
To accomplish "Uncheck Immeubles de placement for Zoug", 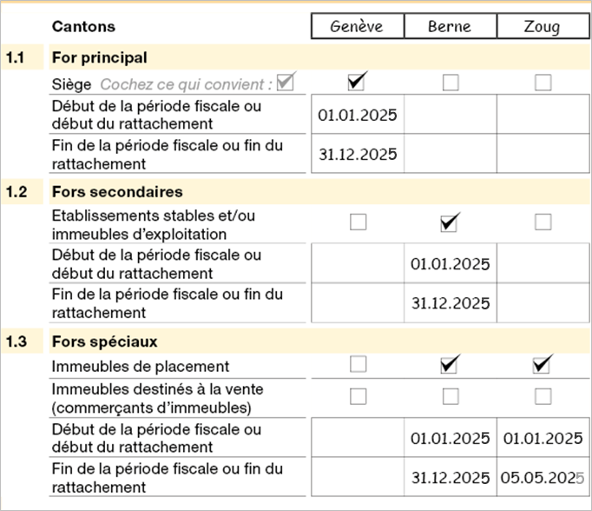I will [543, 363].
